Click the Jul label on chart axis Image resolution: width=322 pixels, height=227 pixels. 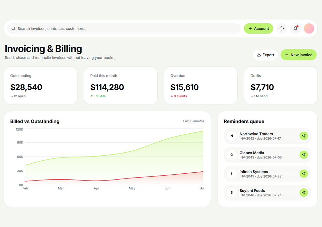(202, 188)
